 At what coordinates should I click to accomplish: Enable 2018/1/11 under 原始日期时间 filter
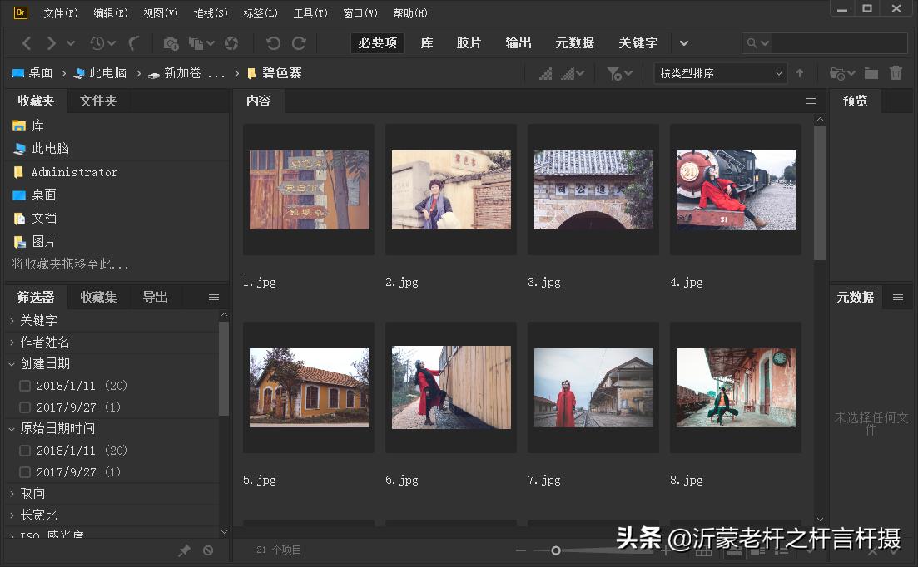tap(25, 451)
